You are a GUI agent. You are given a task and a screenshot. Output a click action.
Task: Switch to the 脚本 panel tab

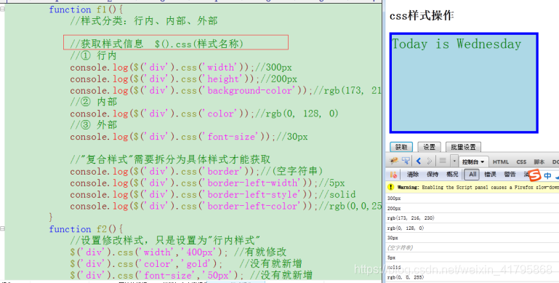[x=539, y=162]
